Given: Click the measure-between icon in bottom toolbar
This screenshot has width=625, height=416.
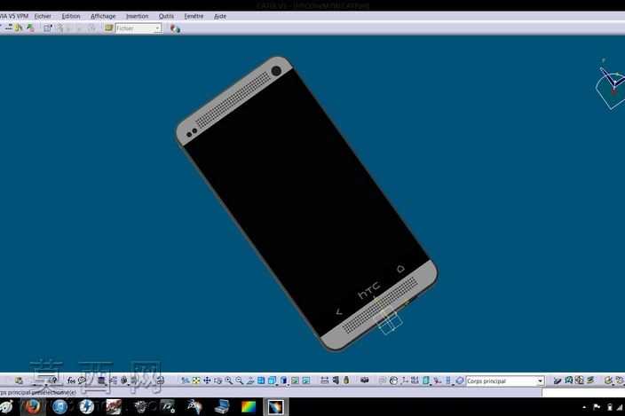Looking at the screenshot, I should pos(324,381).
